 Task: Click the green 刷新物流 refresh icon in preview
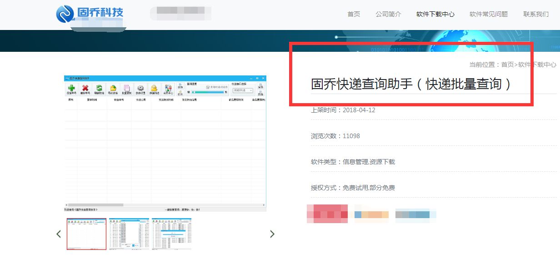pyautogui.click(x=99, y=89)
